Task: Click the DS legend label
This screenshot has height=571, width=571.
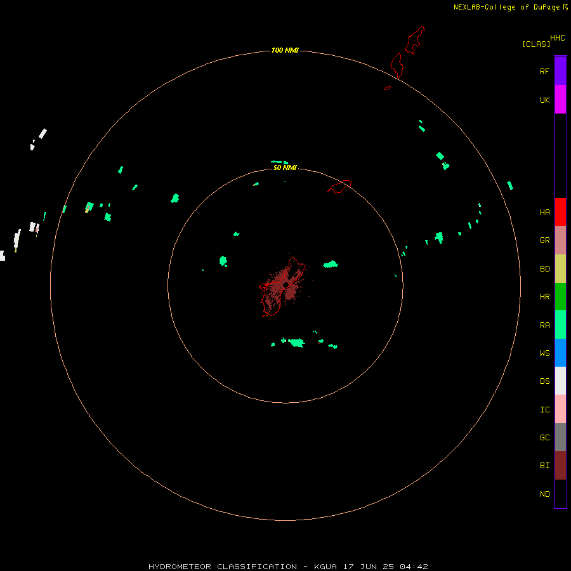Action: 544,381
